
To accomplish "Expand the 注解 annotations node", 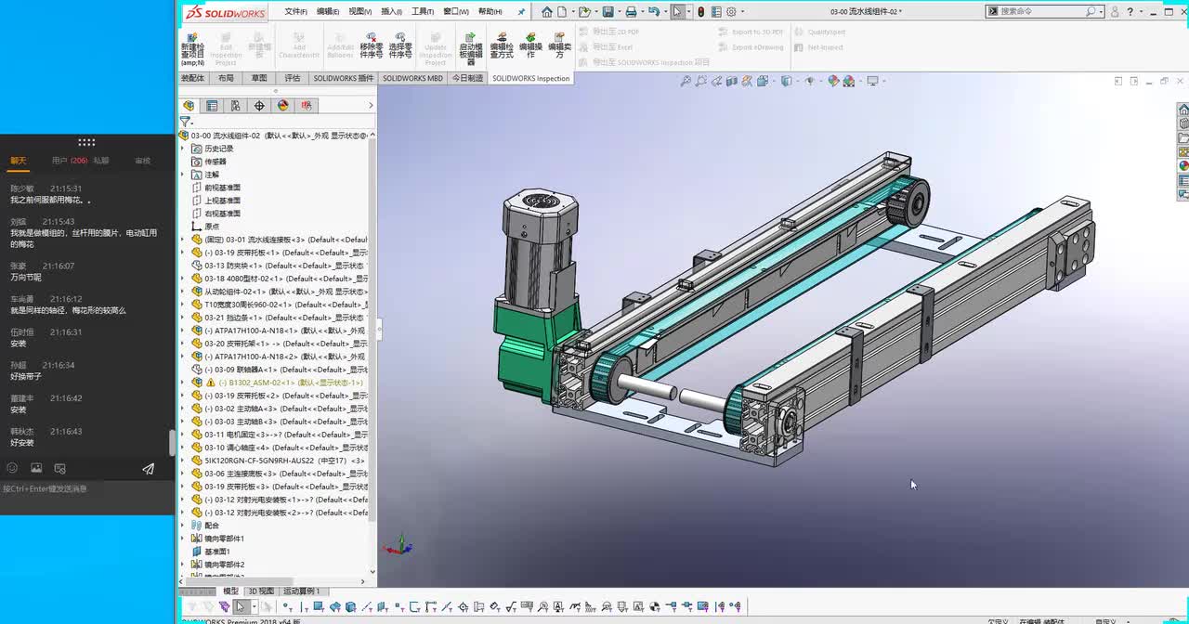I will [183, 175].
